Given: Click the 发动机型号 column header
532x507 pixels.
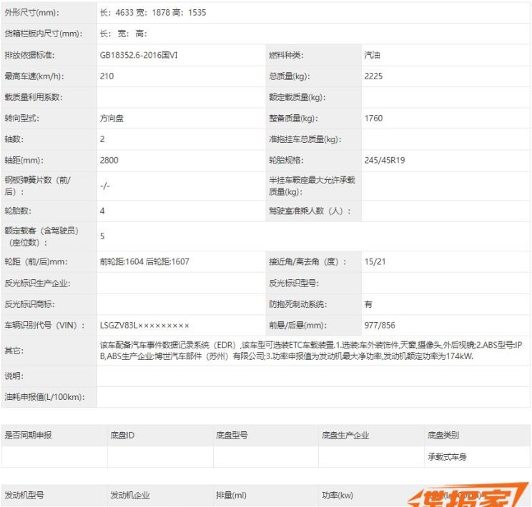Looking at the screenshot, I should (24, 495).
